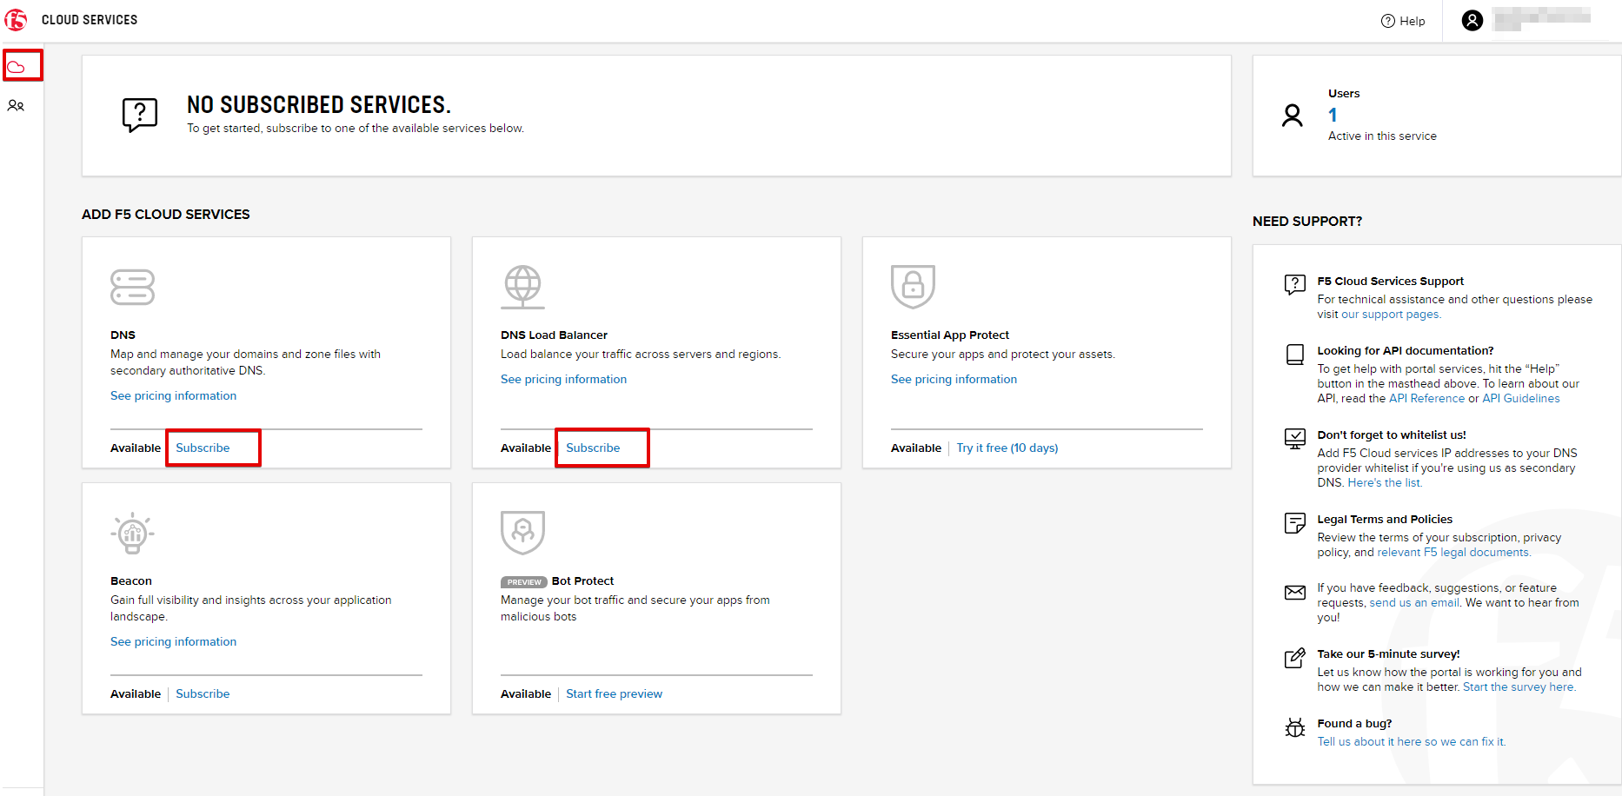Image resolution: width=1622 pixels, height=796 pixels.
Task: Click the bug icon next to Found a bug
Action: 1295,727
